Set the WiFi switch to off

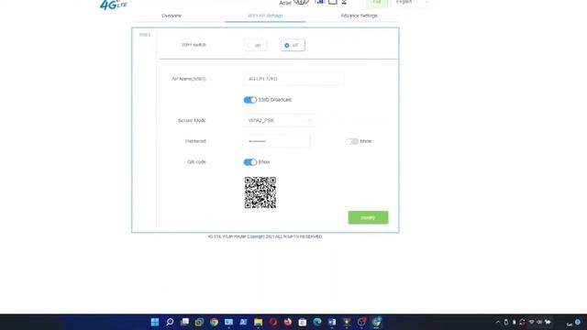[x=293, y=45]
